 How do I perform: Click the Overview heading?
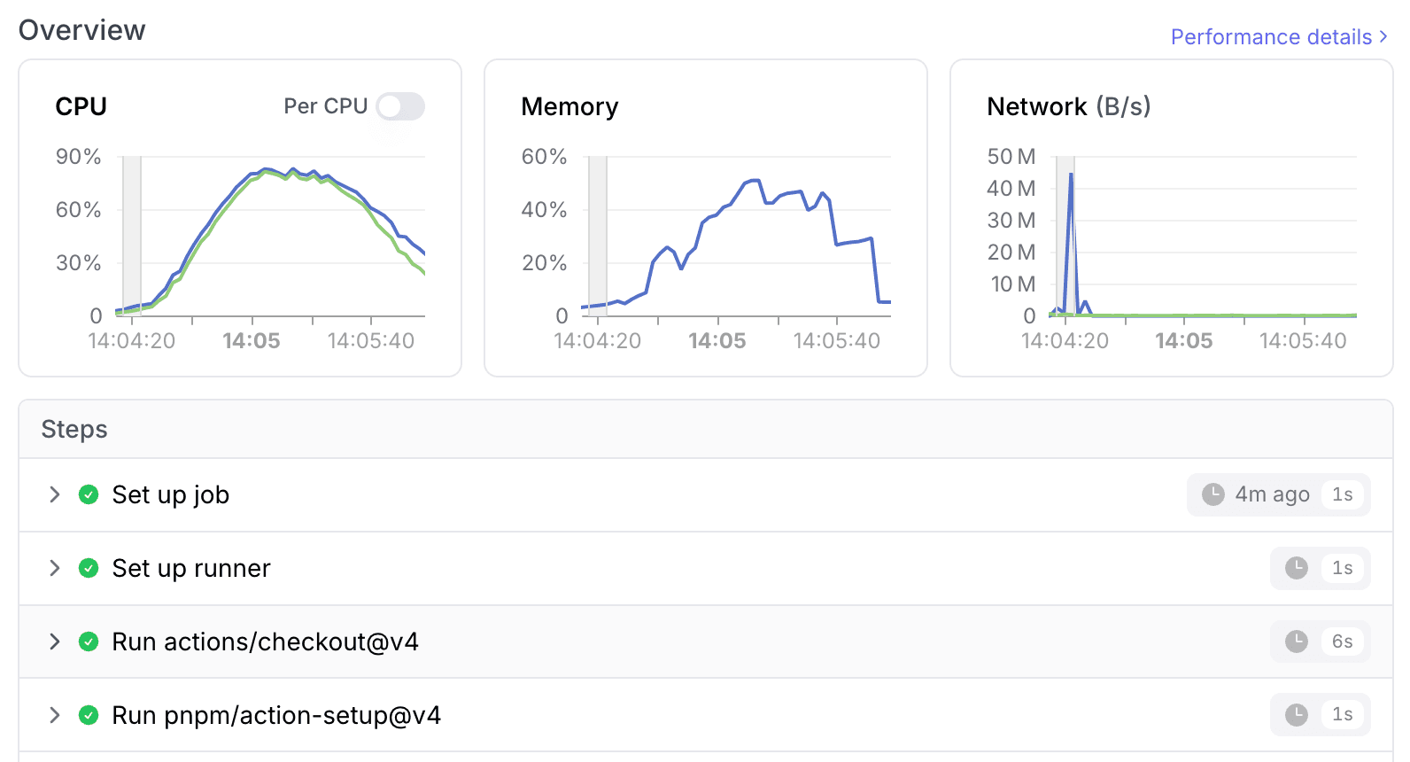point(81,29)
